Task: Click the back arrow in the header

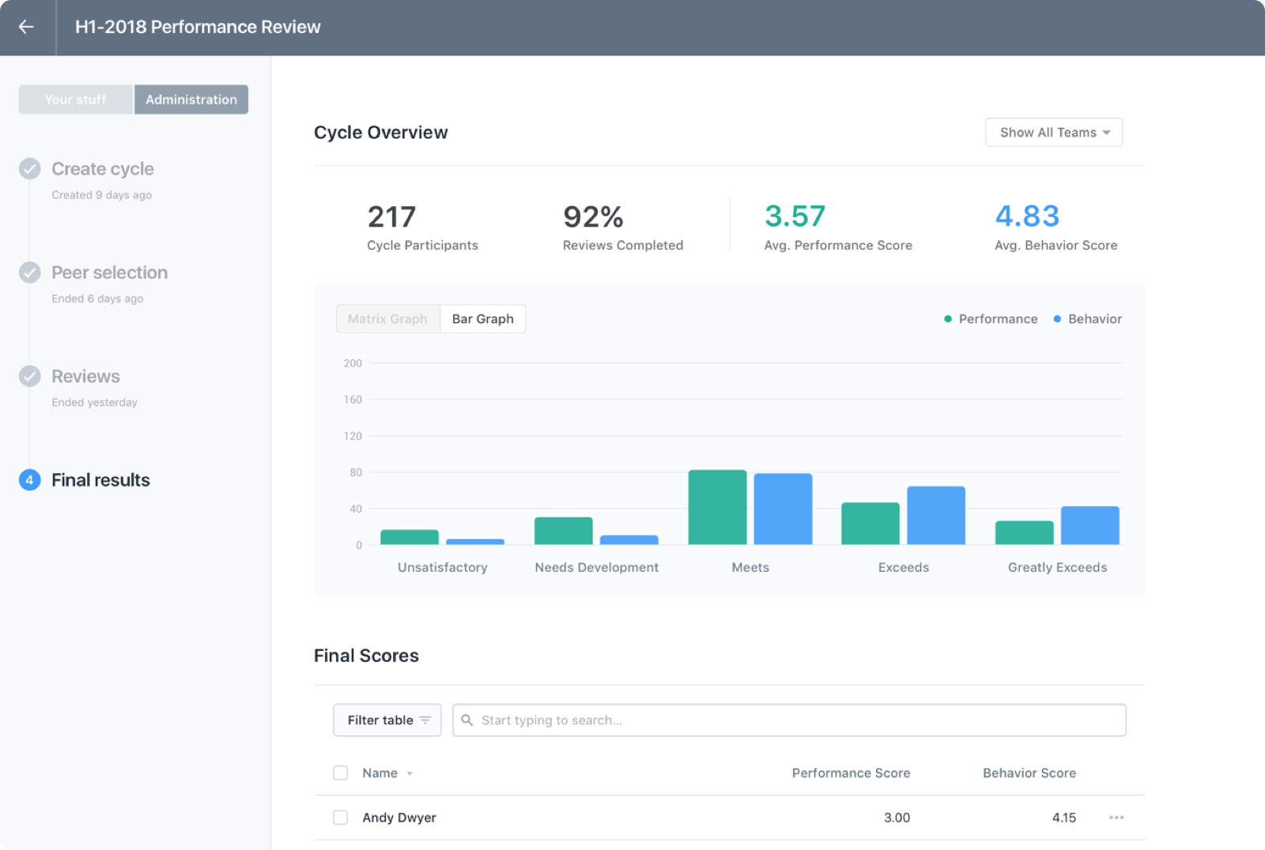Action: pos(26,26)
